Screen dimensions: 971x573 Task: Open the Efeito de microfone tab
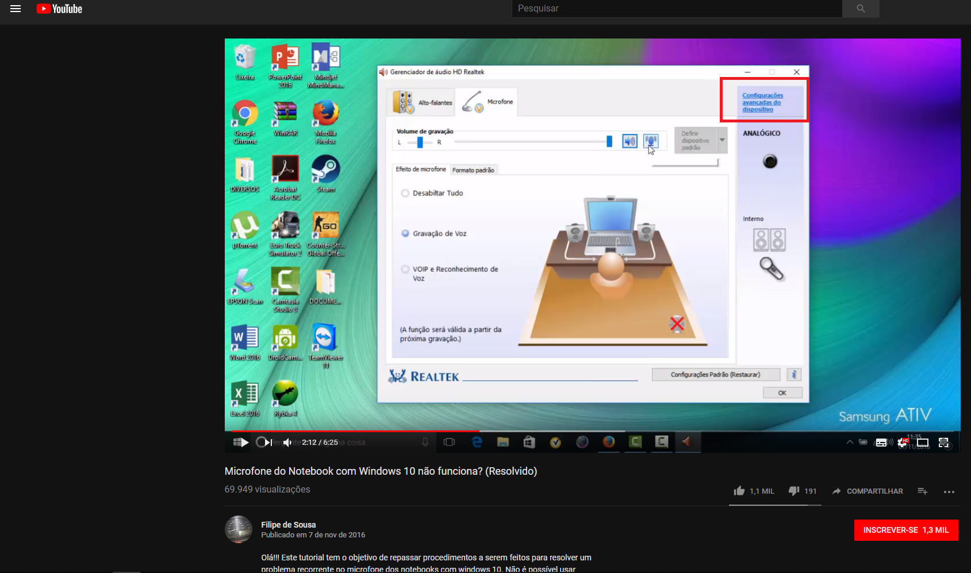pos(421,169)
